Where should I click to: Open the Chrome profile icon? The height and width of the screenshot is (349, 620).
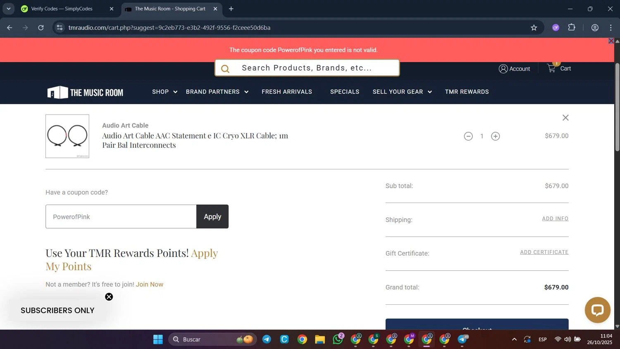coord(595,28)
